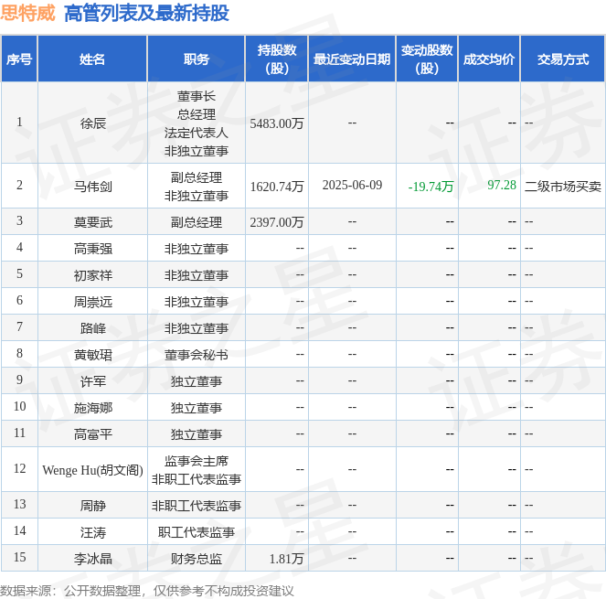
Task: Click the 成交均价 column header
Action: 489,59
